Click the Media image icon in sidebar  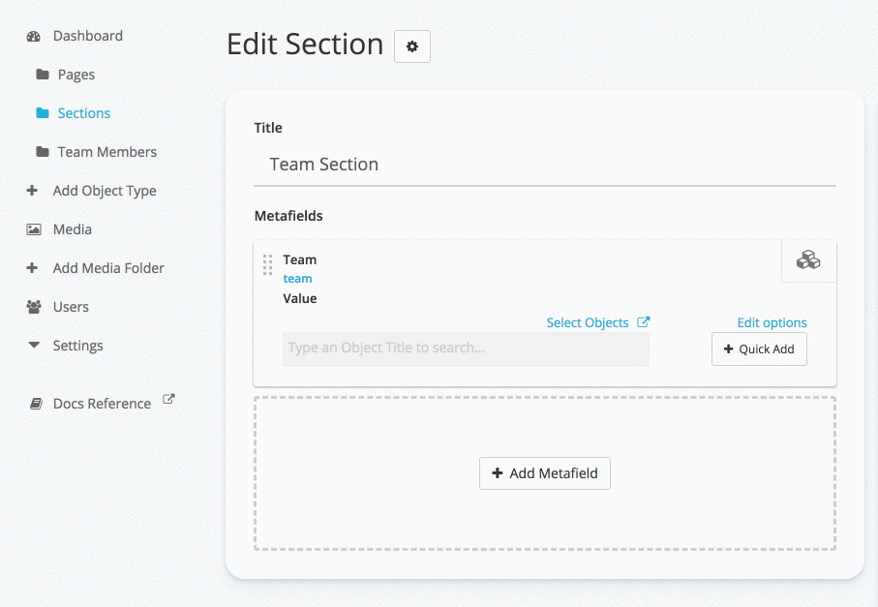tap(34, 229)
